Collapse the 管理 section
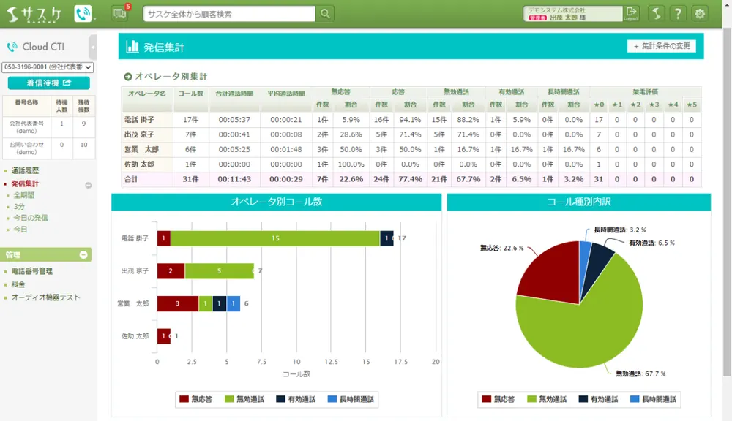This screenshot has width=732, height=421. (83, 255)
